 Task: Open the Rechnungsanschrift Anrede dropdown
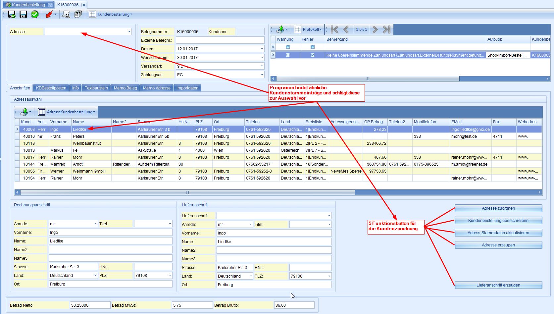point(95,224)
